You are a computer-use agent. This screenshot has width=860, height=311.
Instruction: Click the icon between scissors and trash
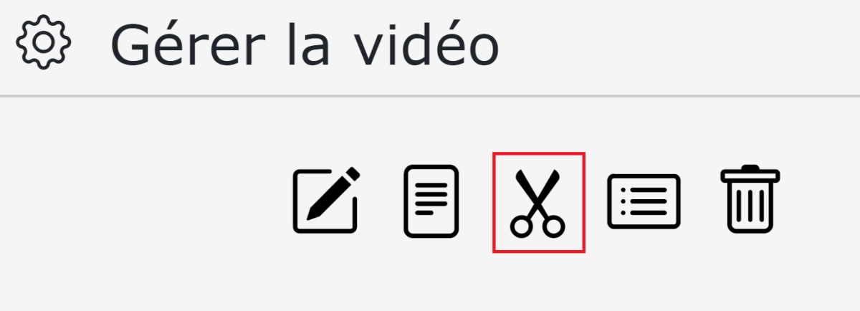(644, 201)
